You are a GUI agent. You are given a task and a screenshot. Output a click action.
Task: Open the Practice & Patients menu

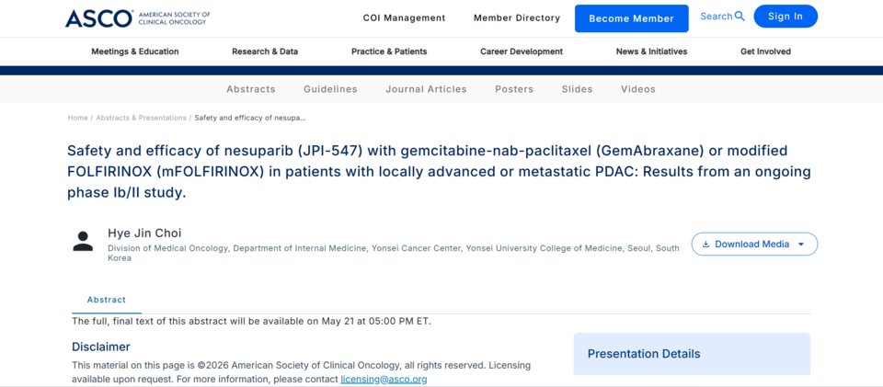coord(389,51)
